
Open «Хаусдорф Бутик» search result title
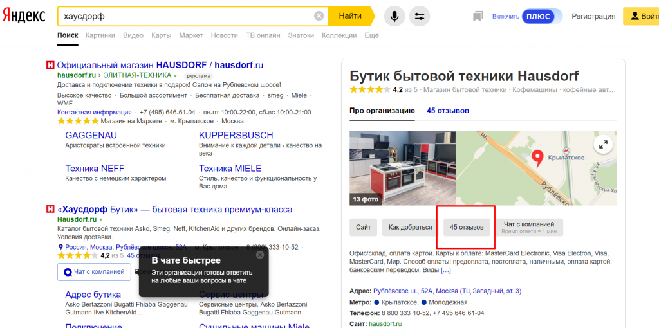175,210
